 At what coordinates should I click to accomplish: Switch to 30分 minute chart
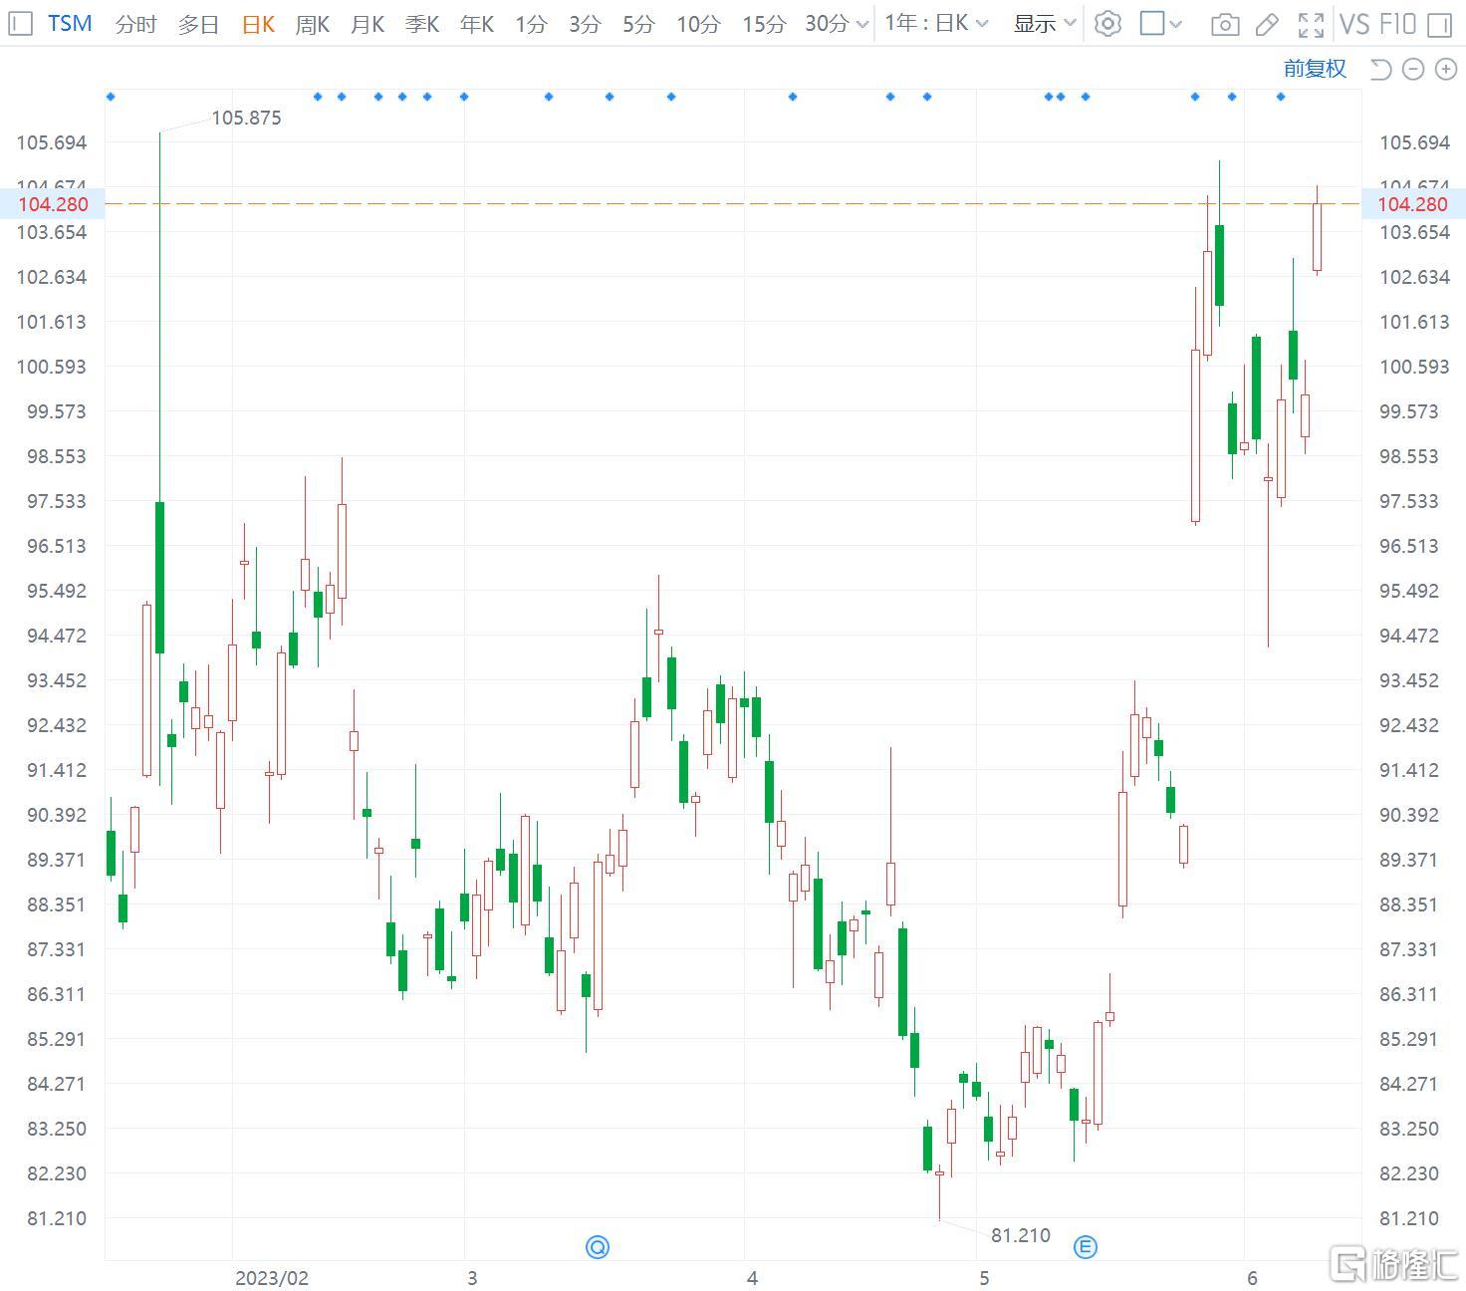click(x=828, y=24)
